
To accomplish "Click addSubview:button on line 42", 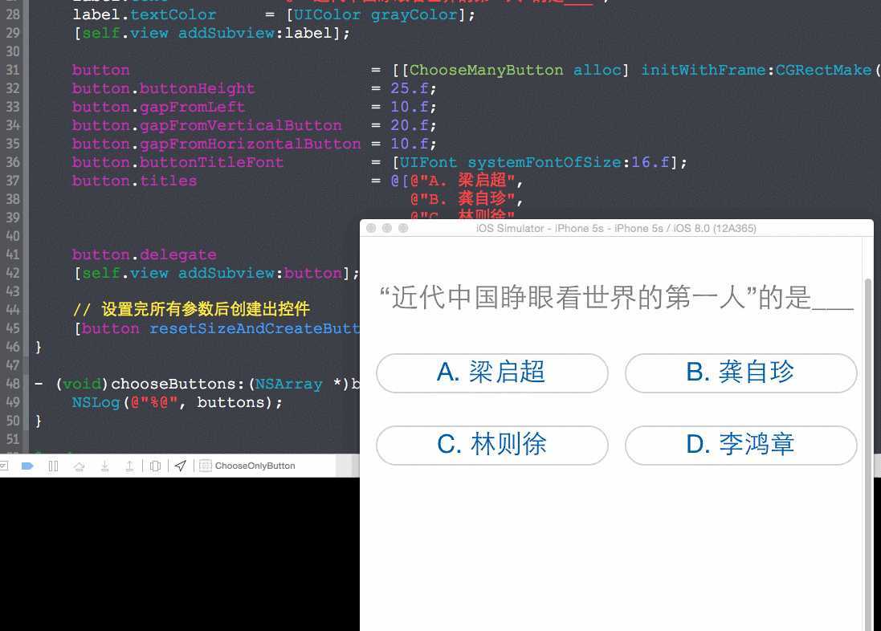I will point(259,273).
